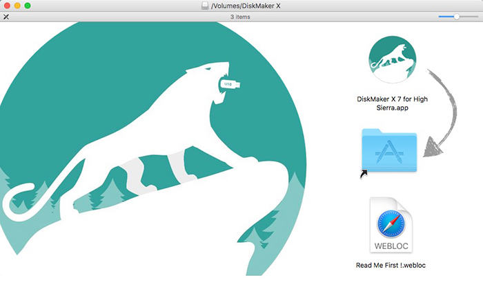Close the DiskMaker X window

6,6
